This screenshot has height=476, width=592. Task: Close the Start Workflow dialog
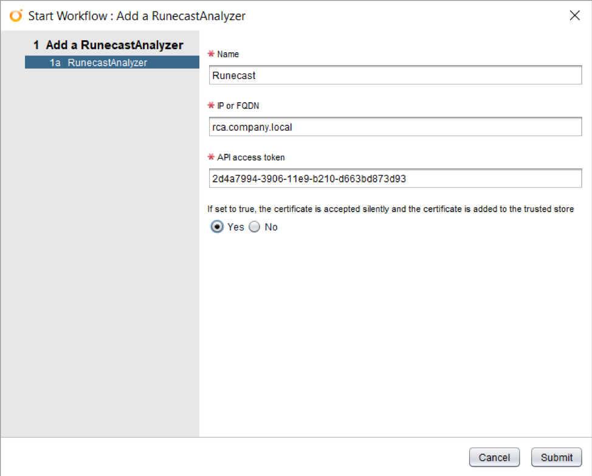pos(574,15)
